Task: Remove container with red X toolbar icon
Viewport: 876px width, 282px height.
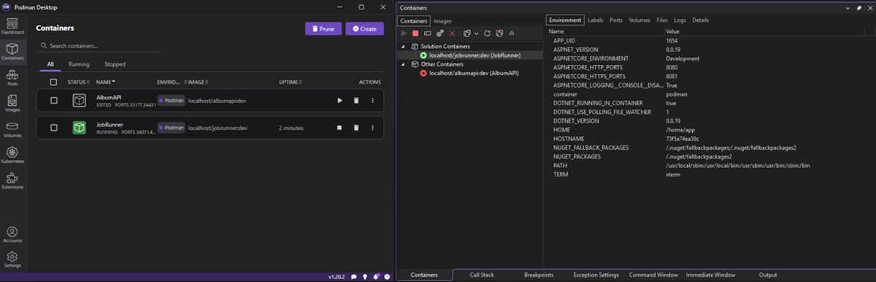Action: point(452,34)
